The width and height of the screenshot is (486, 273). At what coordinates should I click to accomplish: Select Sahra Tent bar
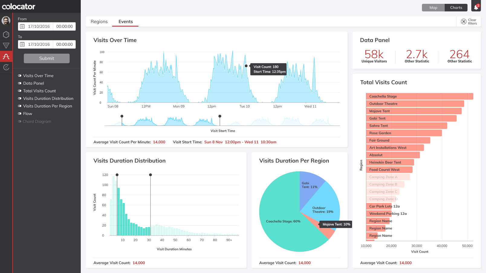tap(407, 126)
